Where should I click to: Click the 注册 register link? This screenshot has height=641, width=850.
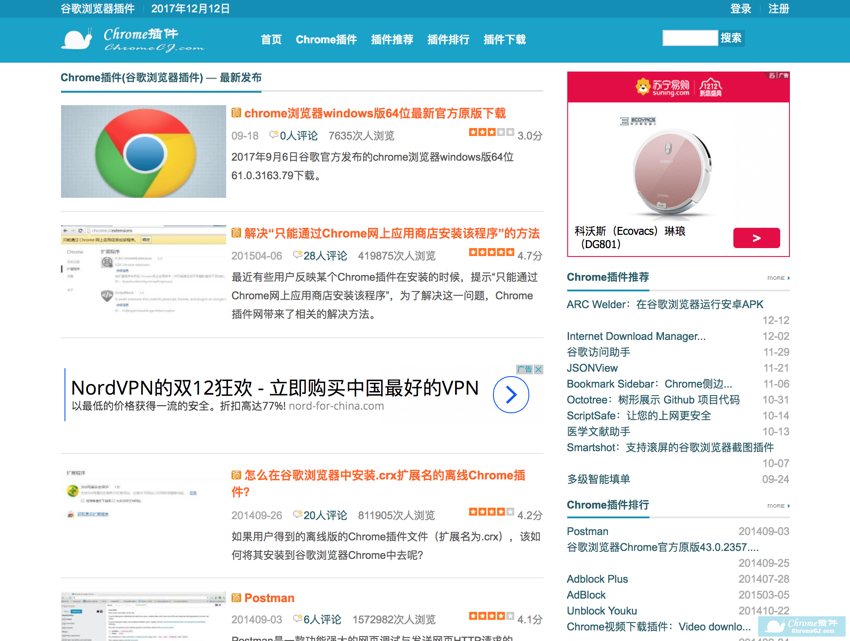tap(778, 9)
